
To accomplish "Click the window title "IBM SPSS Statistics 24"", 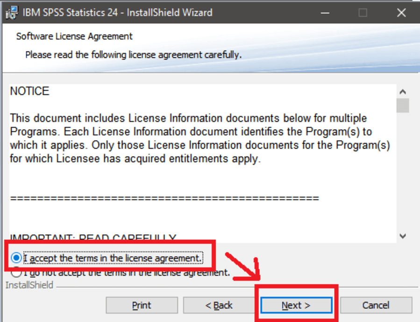I will tap(70, 13).
